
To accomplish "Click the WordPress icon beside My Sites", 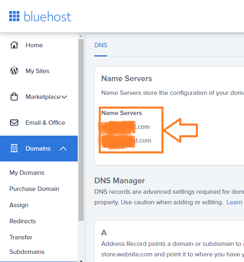I will (x=14, y=71).
